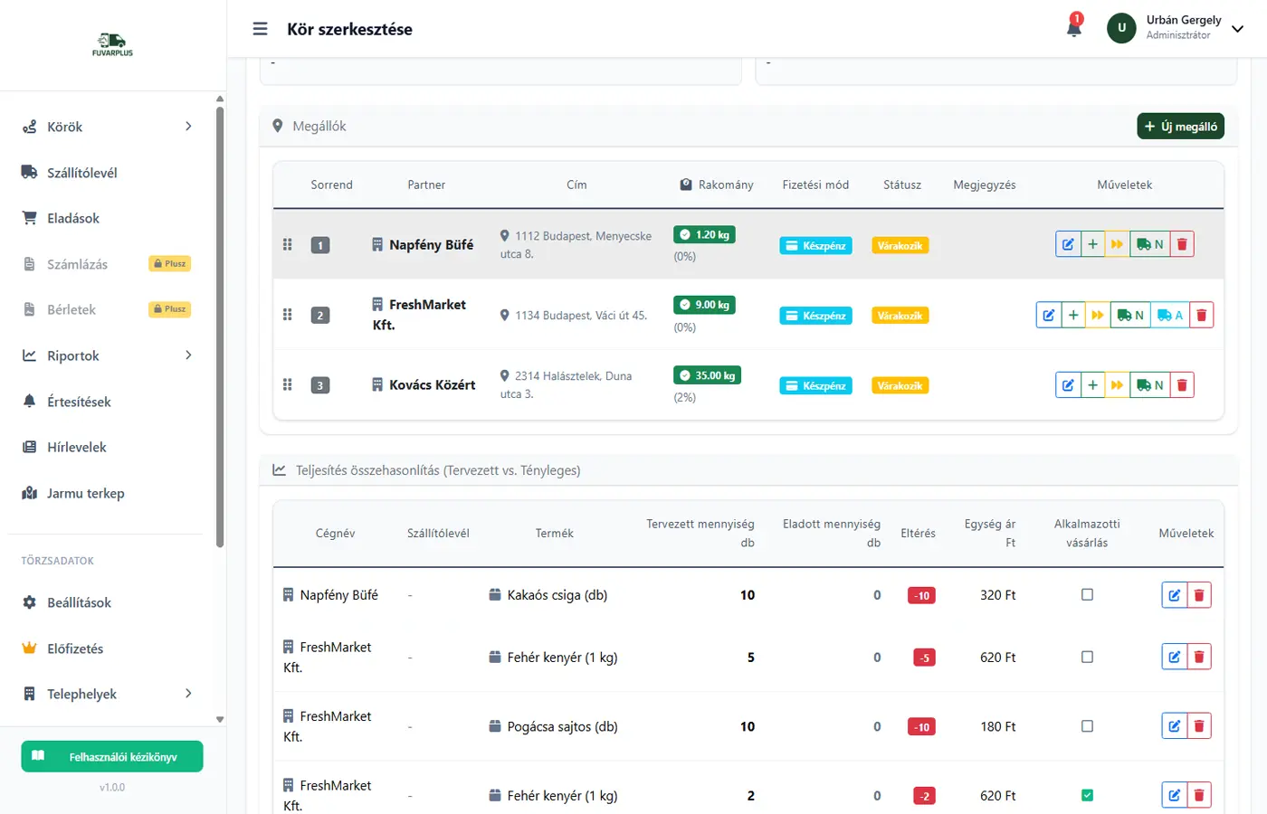Delete the Kovács Közért stop
Image resolution: width=1267 pixels, height=814 pixels.
pyautogui.click(x=1182, y=385)
